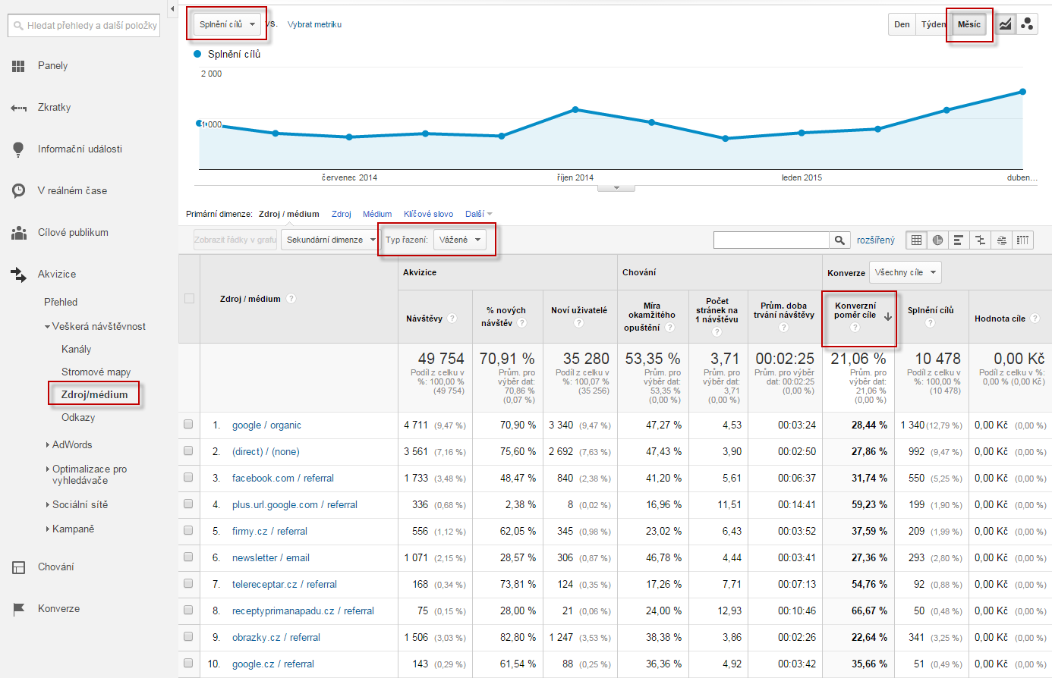1052x678 pixels.
Task: Click the data table grid view icon
Action: tap(916, 240)
